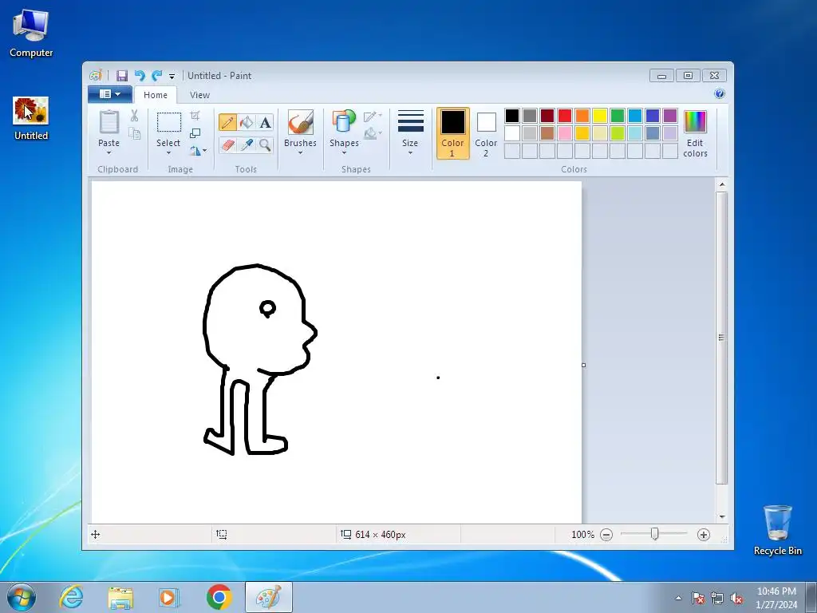This screenshot has height=613, width=817.
Task: Click the muted volume tray icon
Action: point(736,599)
